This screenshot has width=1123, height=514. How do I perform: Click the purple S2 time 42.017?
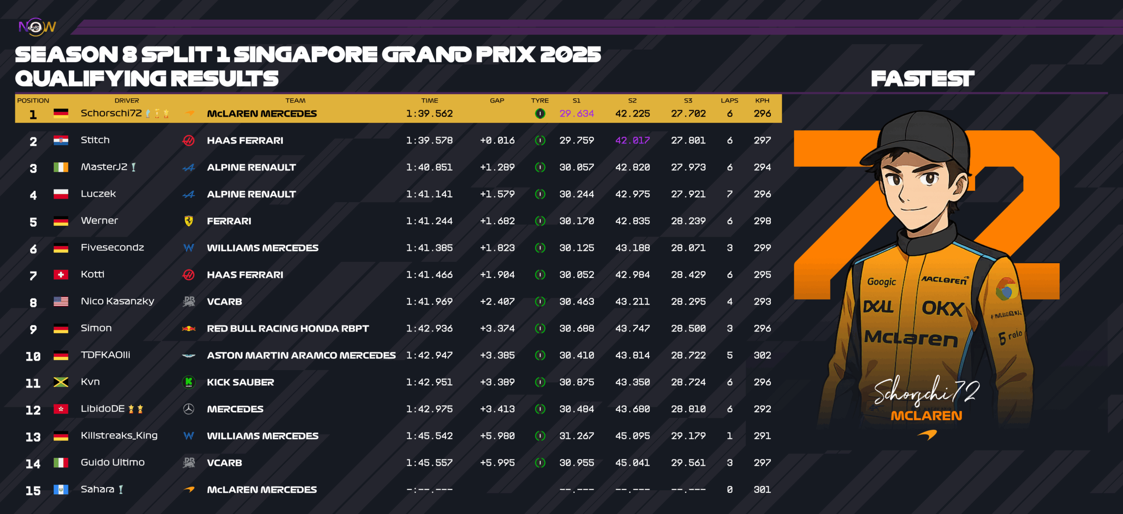click(632, 140)
